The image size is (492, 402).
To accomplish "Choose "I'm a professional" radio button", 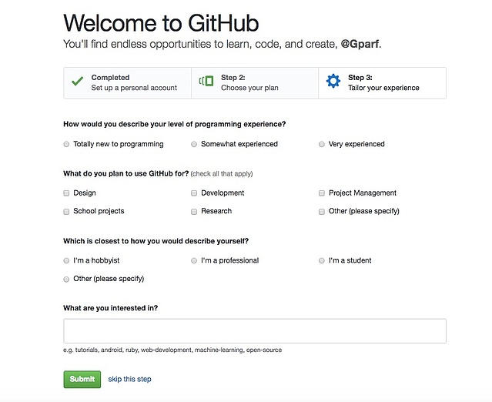I will click(194, 261).
